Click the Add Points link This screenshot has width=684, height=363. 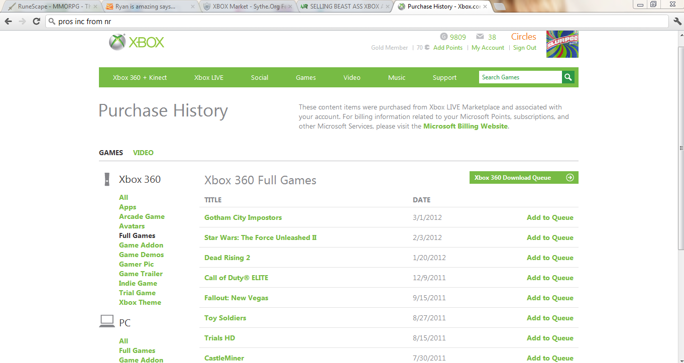[448, 48]
